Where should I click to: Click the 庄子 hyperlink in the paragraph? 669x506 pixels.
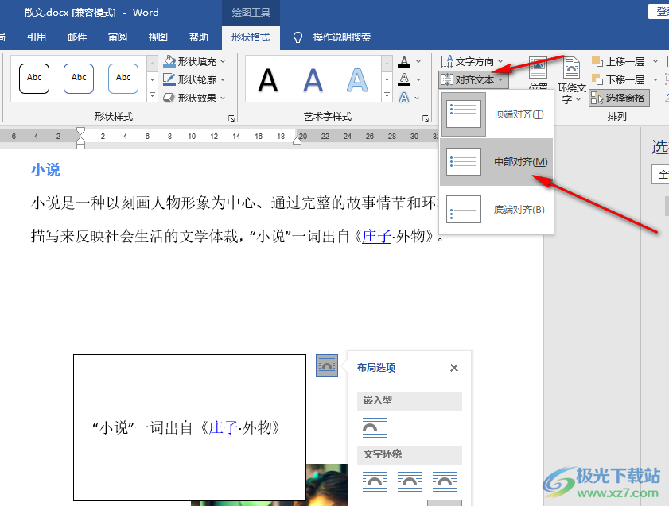pyautogui.click(x=376, y=236)
